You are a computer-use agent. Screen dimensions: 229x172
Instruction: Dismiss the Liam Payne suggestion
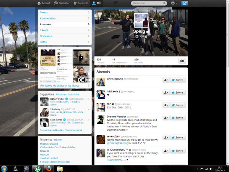(89, 120)
